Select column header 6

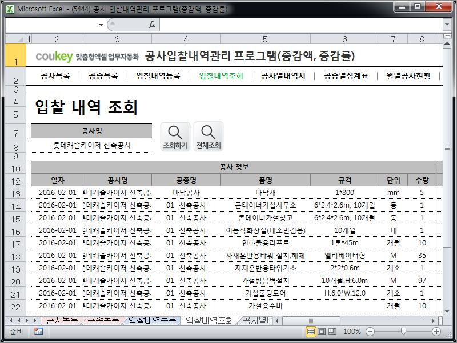coord(344,39)
